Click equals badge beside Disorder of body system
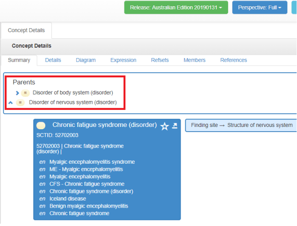Image resolution: width=297 pixels, height=226 pixels. pyautogui.click(x=25, y=93)
